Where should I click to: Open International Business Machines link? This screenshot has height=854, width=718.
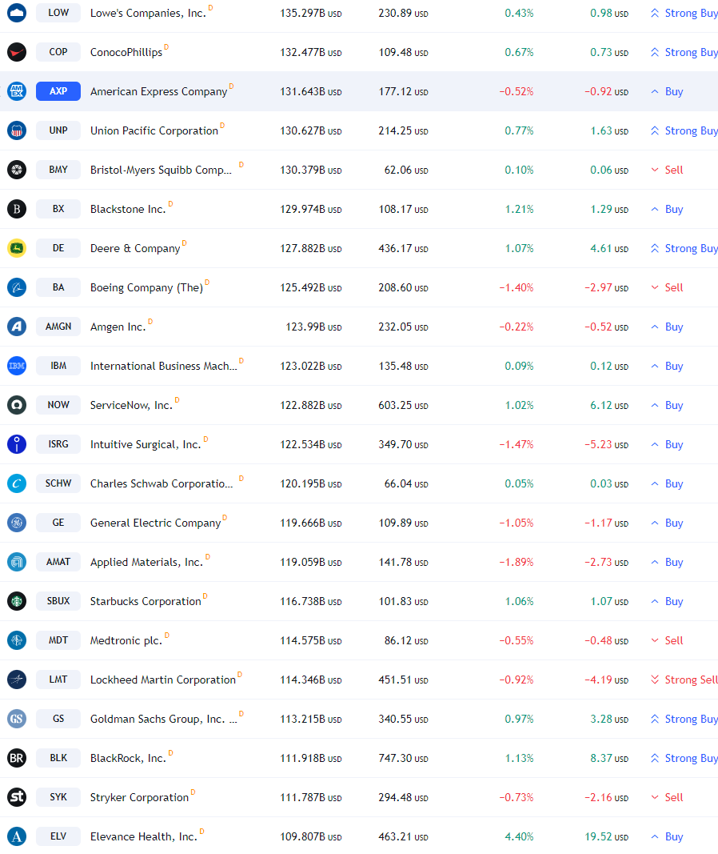click(x=164, y=366)
